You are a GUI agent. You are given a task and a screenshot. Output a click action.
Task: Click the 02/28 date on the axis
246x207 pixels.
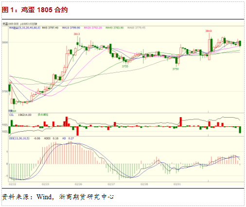point(144,184)
